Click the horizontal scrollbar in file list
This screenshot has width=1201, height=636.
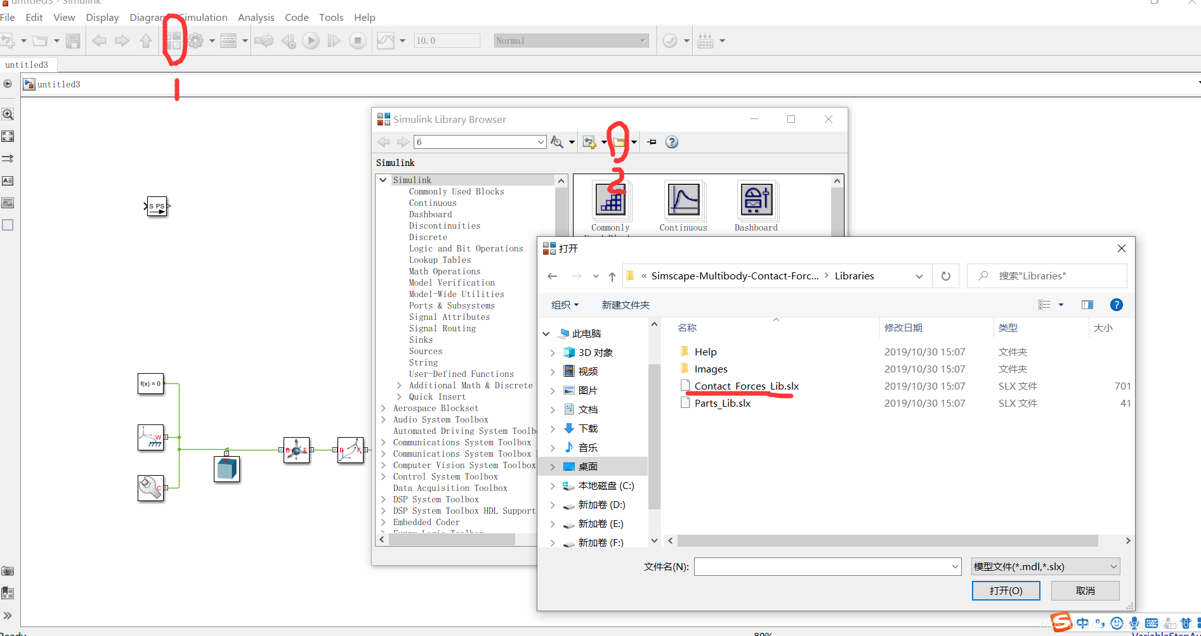(x=888, y=541)
